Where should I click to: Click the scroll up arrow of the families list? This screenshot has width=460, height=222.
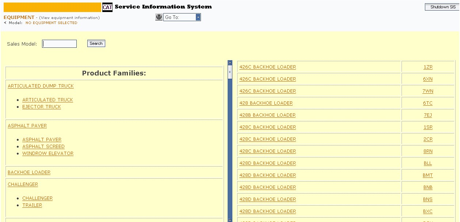point(230,62)
